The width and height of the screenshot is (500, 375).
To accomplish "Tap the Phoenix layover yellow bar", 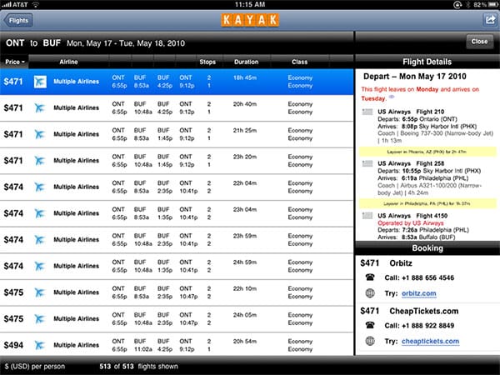I will [x=427, y=152].
